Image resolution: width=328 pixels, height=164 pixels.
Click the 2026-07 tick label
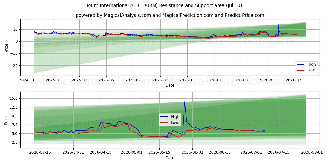(294, 80)
